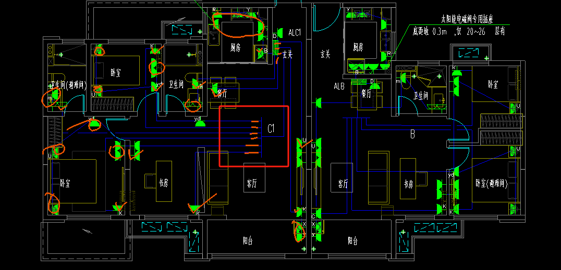Viewport: 561px width, 270px height.
Task: Pick the AC unit symbol above unit B bedroom
Action: click(x=468, y=53)
